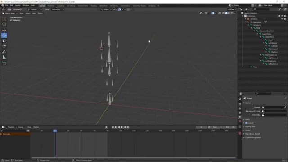Click the outliner filter funnel icon
Screen dimensions: 288x162
point(280,9)
